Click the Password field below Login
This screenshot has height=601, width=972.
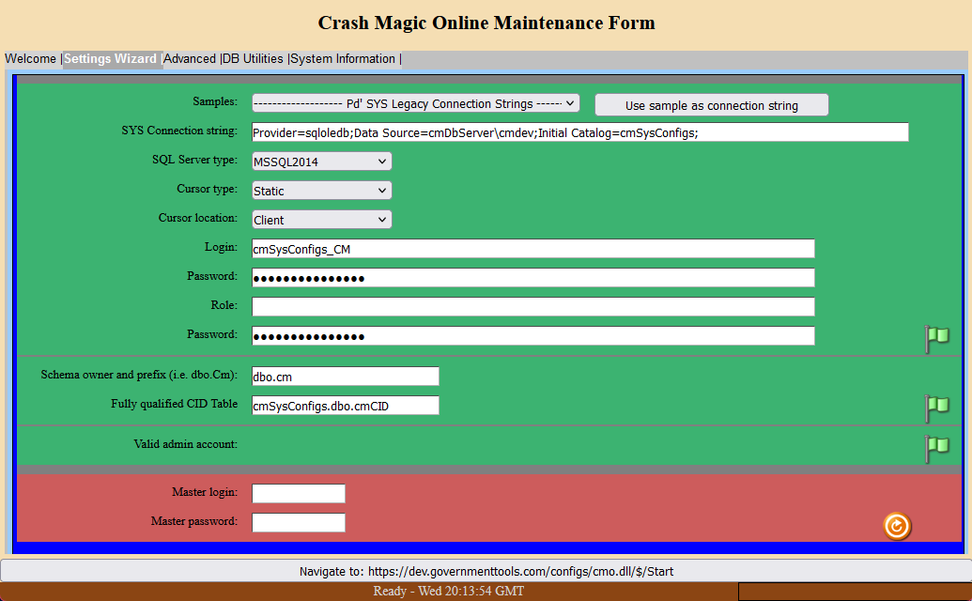[x=533, y=278]
